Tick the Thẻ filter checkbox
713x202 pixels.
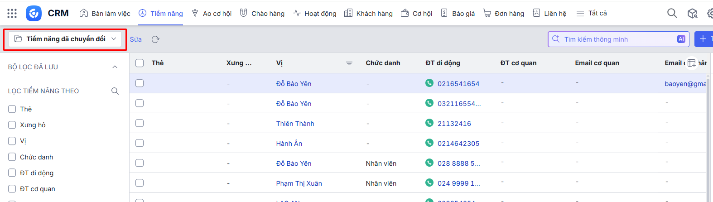coord(12,109)
